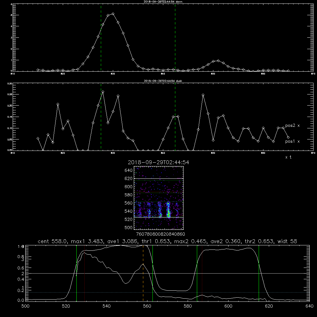Open the spectrogram color image
317x317 pixels.
158,198
